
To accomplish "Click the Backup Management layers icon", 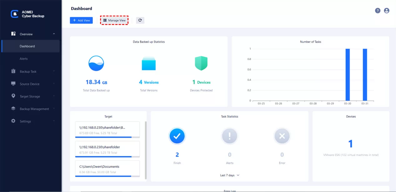I will 13,109.
